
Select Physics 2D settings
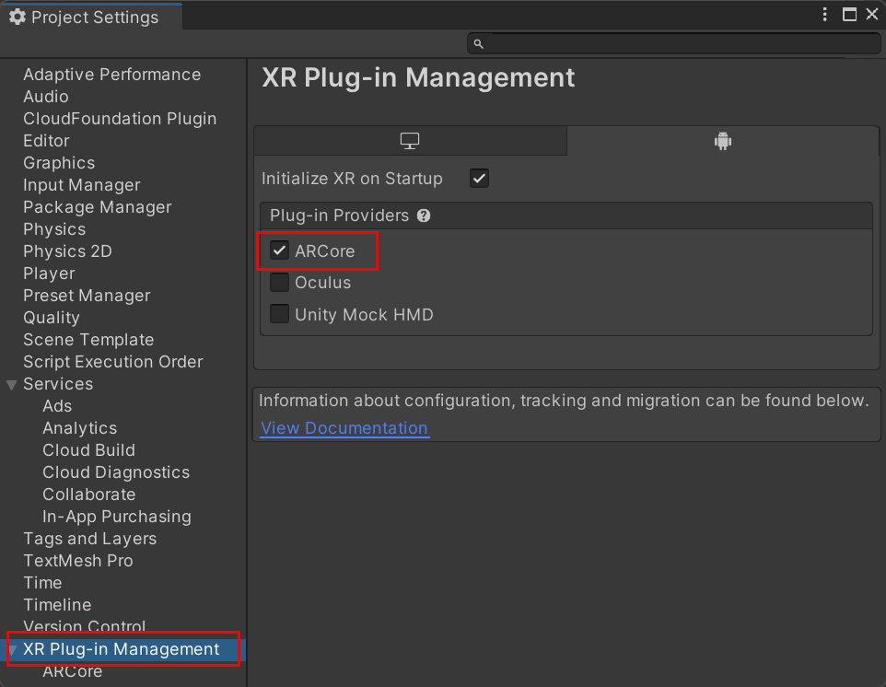pos(67,250)
